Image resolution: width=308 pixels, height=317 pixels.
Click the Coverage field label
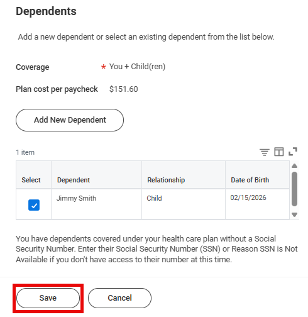tap(33, 67)
